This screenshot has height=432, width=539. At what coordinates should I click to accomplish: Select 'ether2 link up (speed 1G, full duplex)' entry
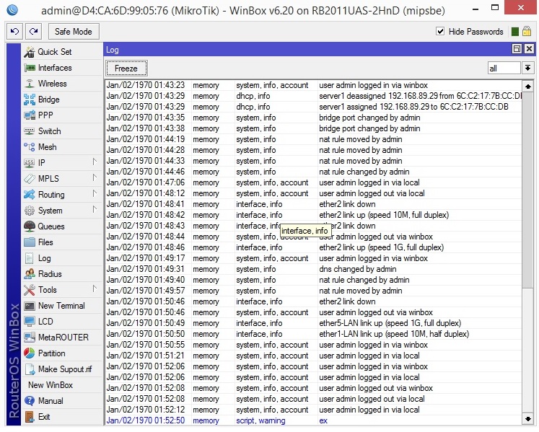click(313, 247)
